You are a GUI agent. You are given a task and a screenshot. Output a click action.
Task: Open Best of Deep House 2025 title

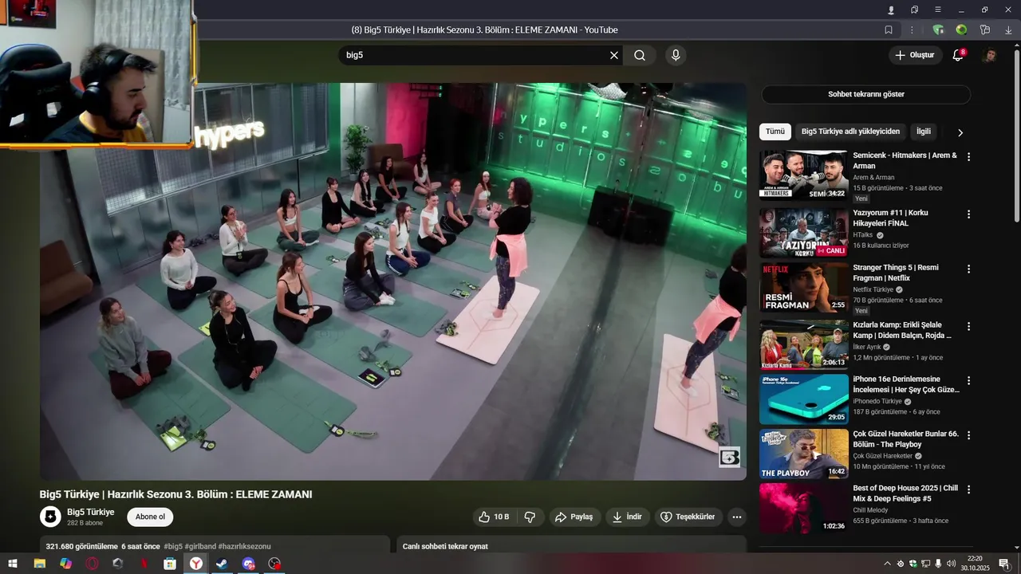[905, 493]
